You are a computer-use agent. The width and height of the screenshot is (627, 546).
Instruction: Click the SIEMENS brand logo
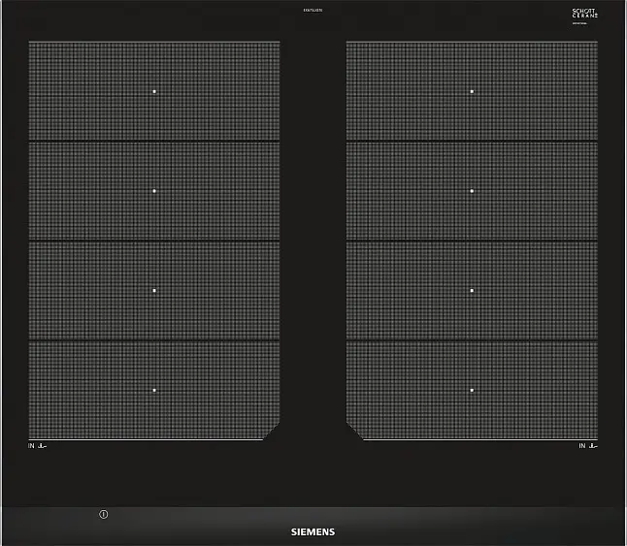(x=313, y=532)
